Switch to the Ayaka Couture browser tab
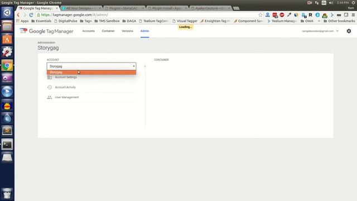The width and height of the screenshot is (357, 201). [x=211, y=8]
